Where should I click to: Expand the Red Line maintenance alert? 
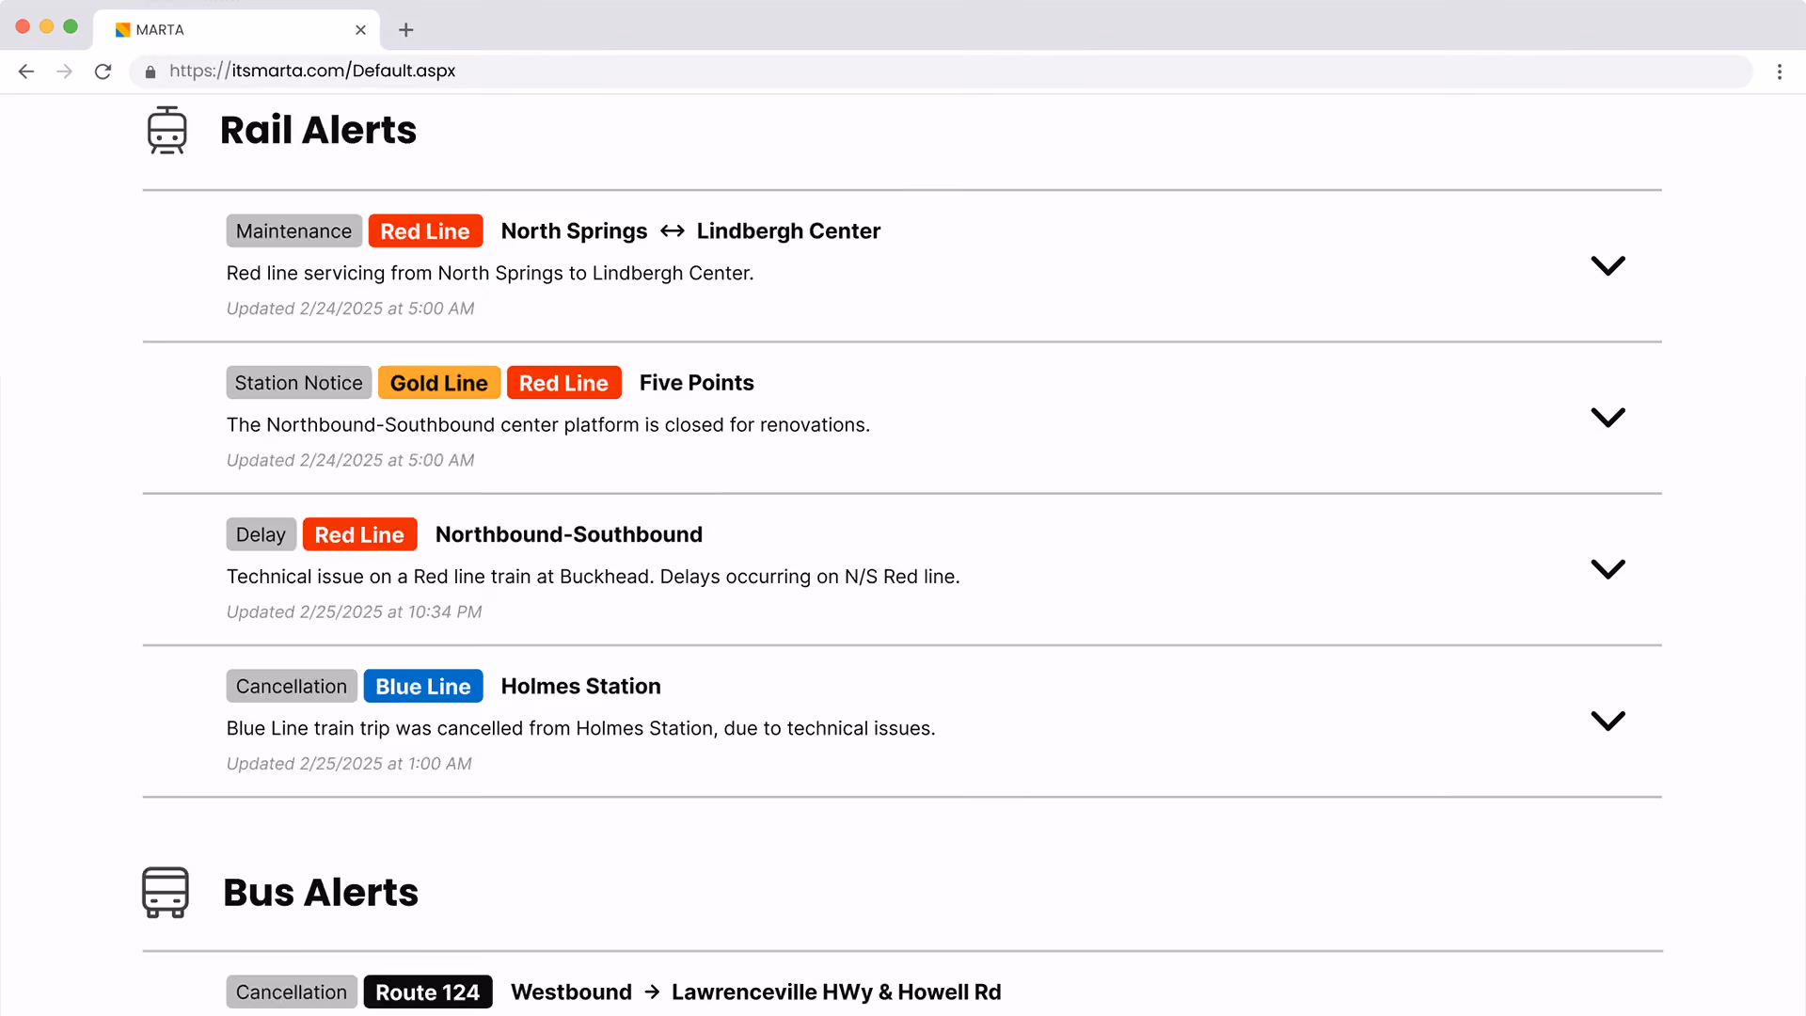(1608, 266)
